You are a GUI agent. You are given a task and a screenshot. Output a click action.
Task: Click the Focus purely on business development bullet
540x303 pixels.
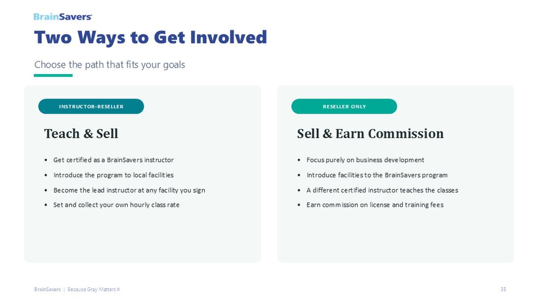365,160
